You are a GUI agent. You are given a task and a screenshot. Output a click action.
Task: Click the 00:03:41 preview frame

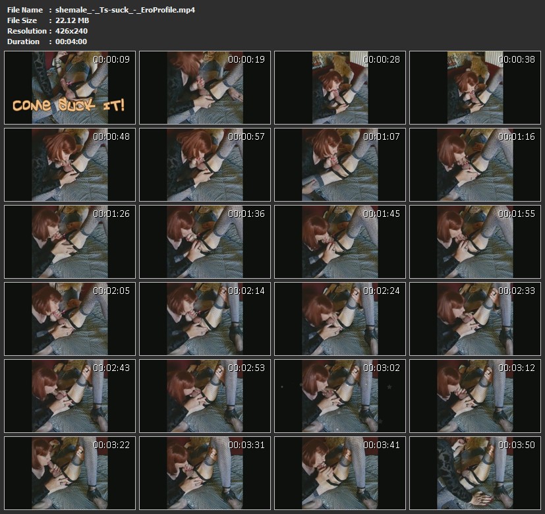tap(340, 472)
